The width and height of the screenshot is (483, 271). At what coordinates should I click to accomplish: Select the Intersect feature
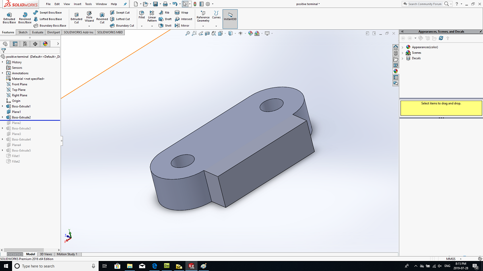(x=184, y=19)
